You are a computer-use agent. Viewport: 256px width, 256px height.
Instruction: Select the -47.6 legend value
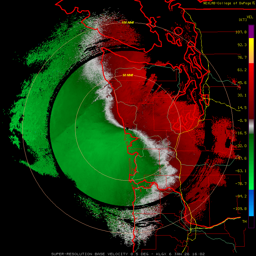coord(241,158)
